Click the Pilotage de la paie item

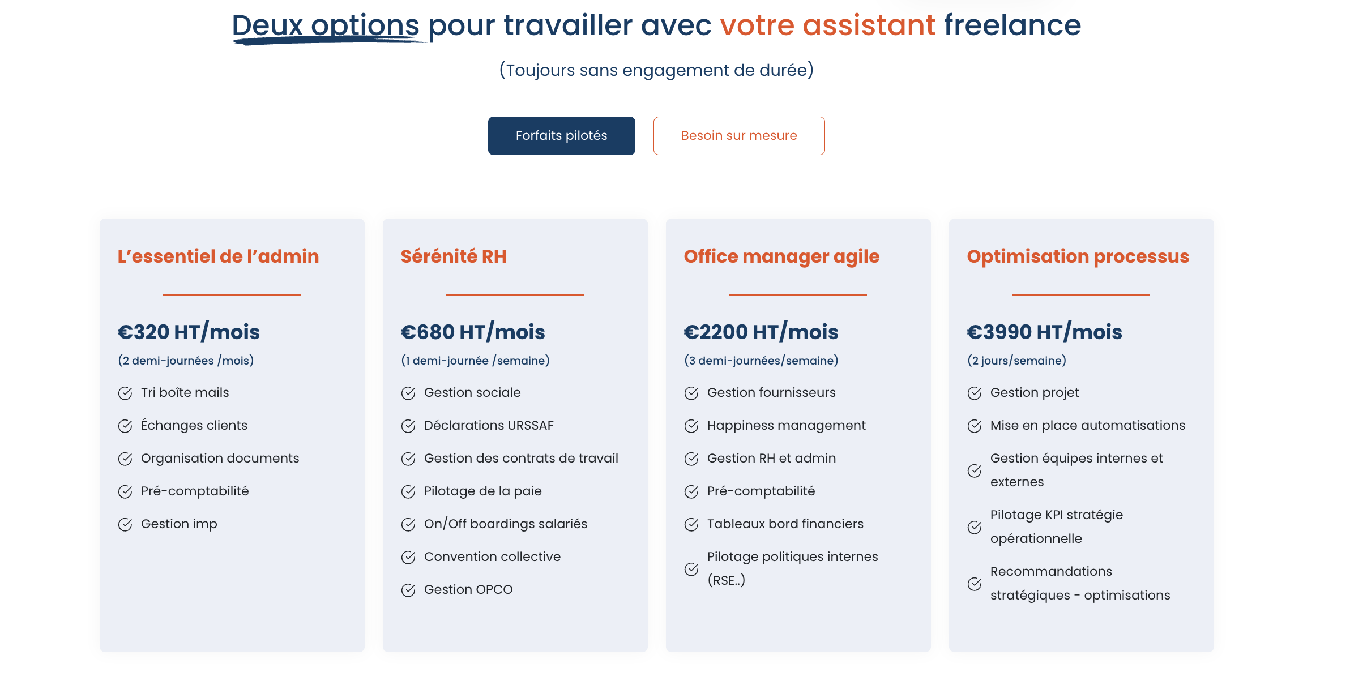(482, 491)
